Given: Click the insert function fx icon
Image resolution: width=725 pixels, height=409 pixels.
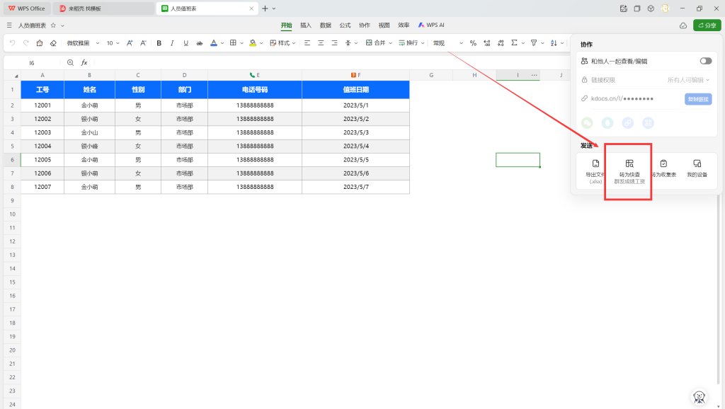Looking at the screenshot, I should pyautogui.click(x=84, y=63).
